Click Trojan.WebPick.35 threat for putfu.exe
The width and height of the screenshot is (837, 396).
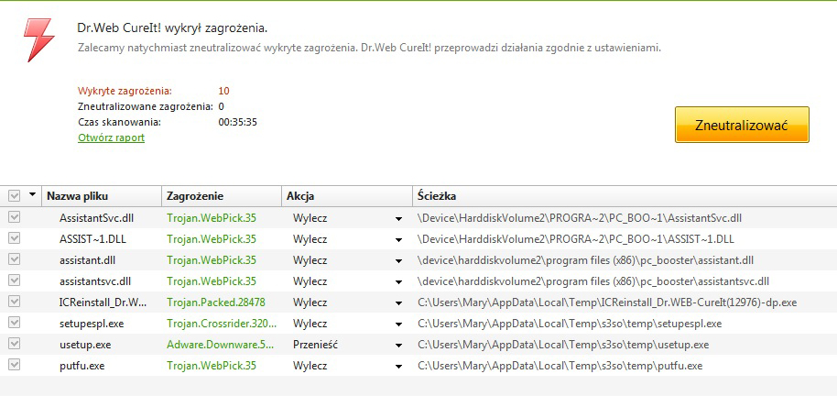coord(212,366)
